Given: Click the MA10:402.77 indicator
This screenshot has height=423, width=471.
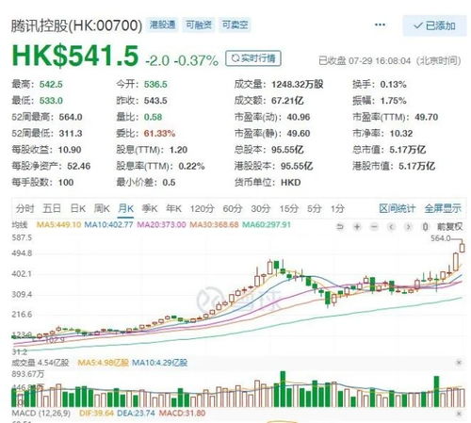Looking at the screenshot, I should tap(108, 225).
